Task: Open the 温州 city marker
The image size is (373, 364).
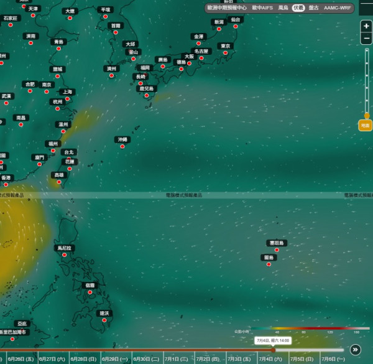Action: [63, 131]
